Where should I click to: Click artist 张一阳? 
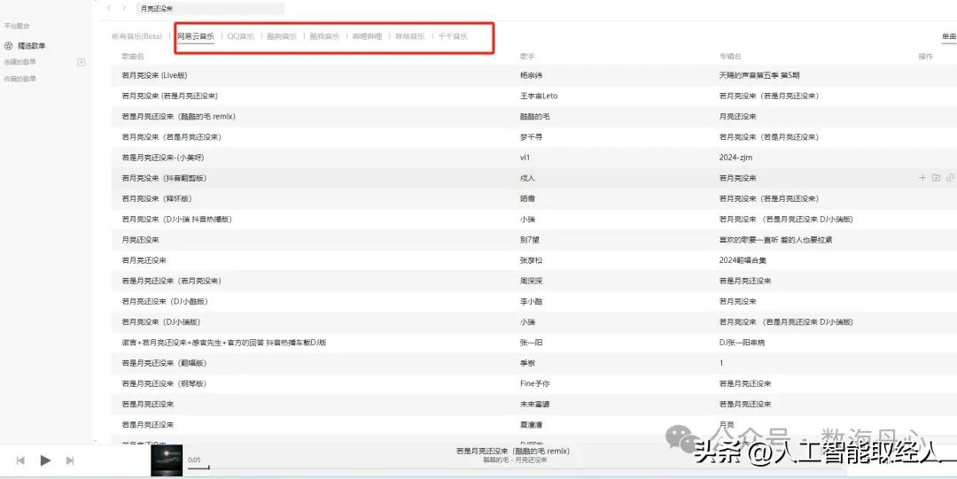pyautogui.click(x=531, y=343)
